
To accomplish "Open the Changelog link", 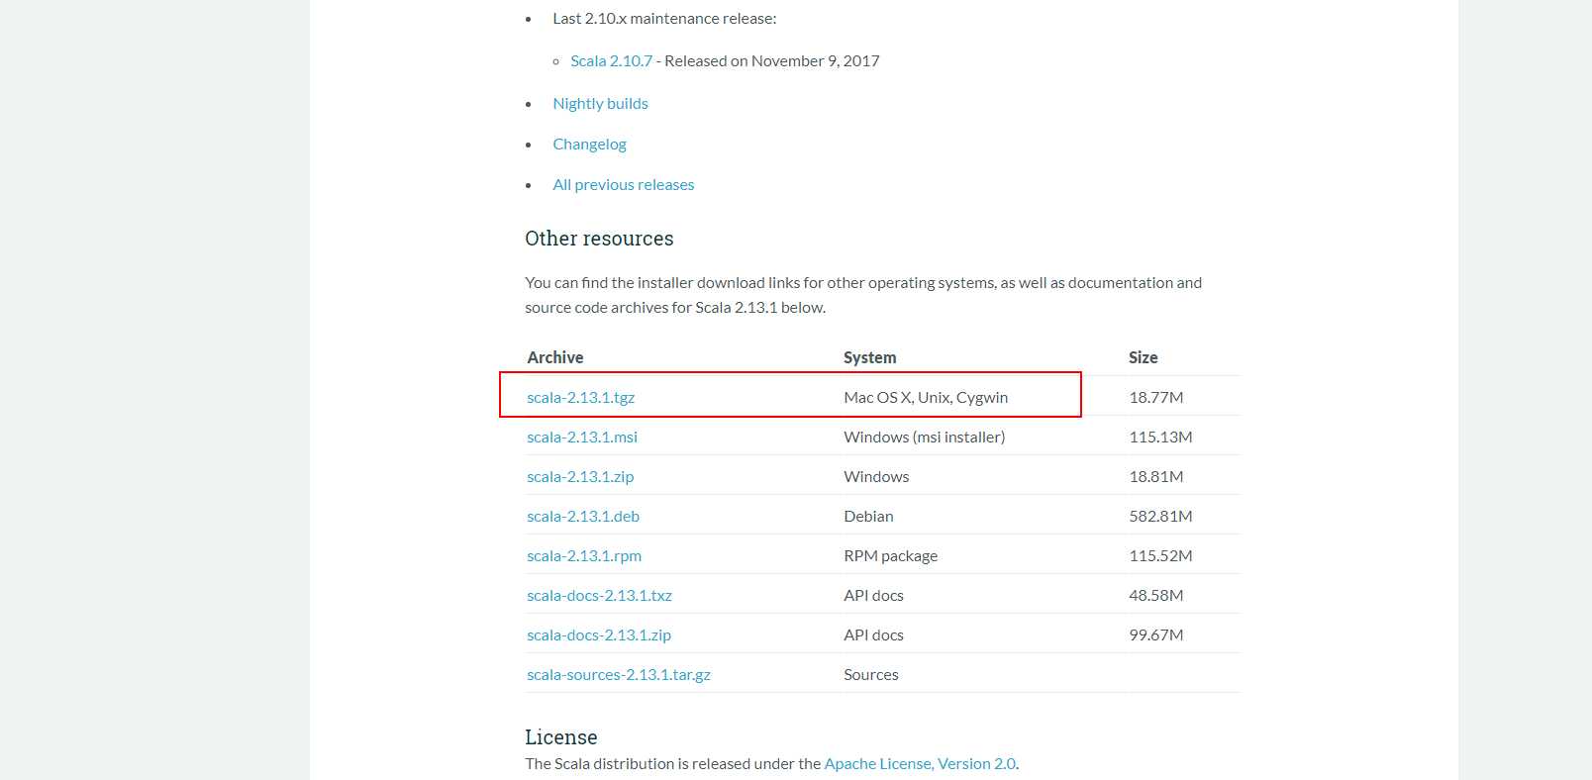I will [589, 145].
